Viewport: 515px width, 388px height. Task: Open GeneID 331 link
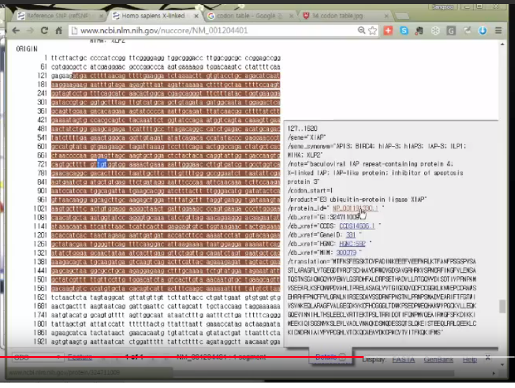click(x=350, y=235)
